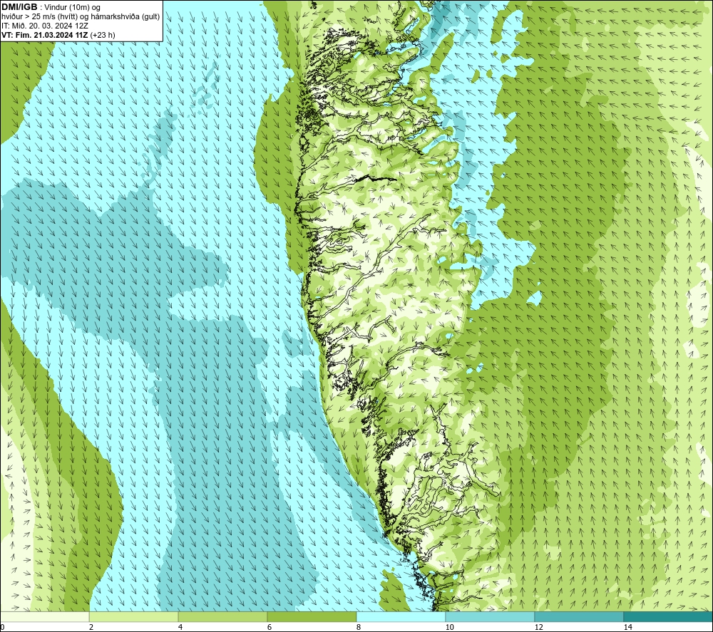Click the 12–14 m/s teal scale segment
Image resolution: width=713 pixels, height=632 pixels.
point(579,617)
